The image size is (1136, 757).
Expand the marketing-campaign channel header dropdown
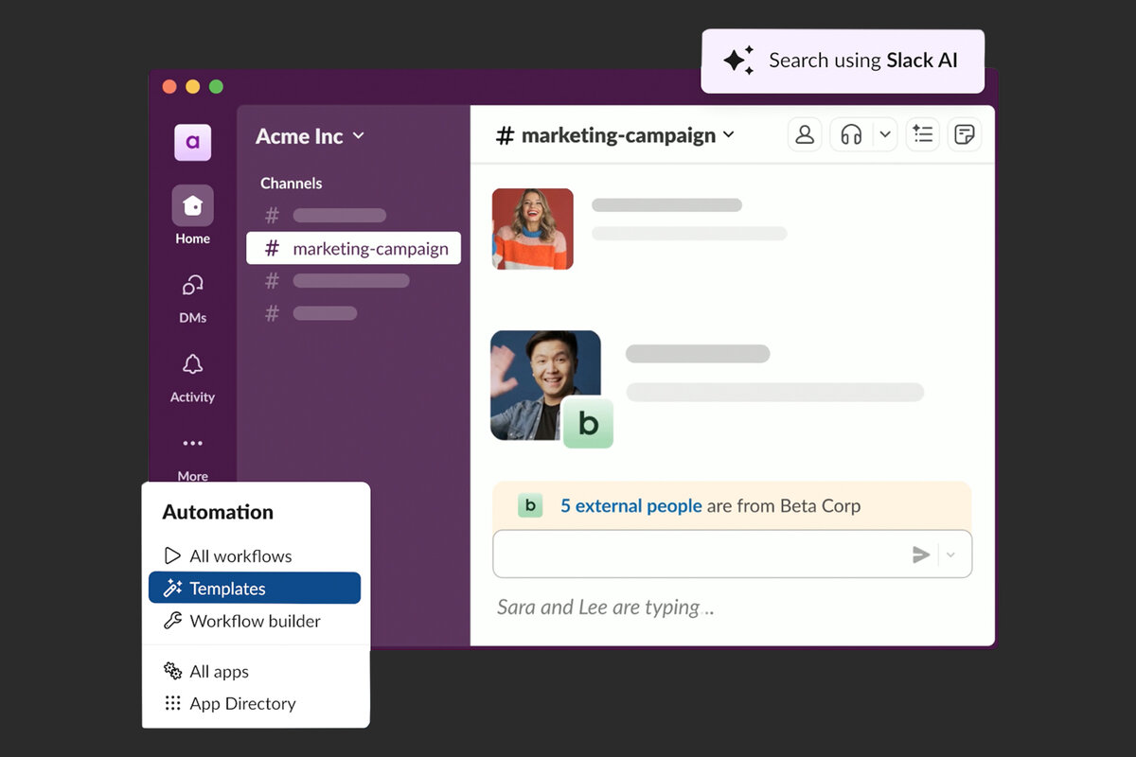pyautogui.click(x=728, y=134)
